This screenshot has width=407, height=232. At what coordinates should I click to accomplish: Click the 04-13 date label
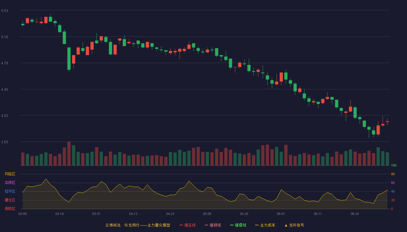[133, 214]
